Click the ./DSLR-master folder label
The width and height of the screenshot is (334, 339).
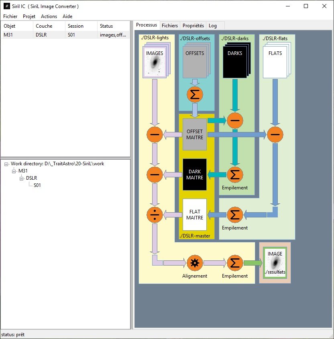(195, 236)
